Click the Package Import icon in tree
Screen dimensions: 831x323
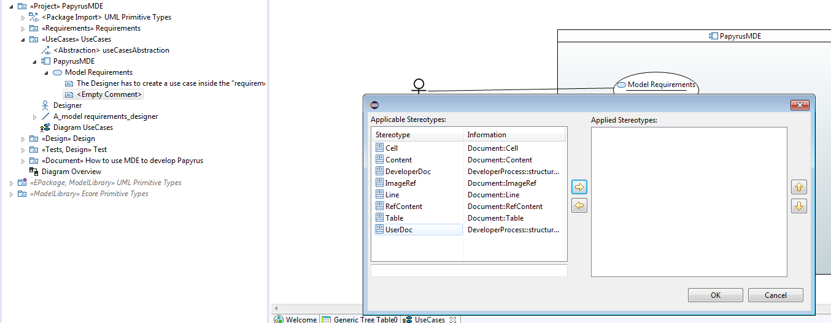pyautogui.click(x=34, y=17)
